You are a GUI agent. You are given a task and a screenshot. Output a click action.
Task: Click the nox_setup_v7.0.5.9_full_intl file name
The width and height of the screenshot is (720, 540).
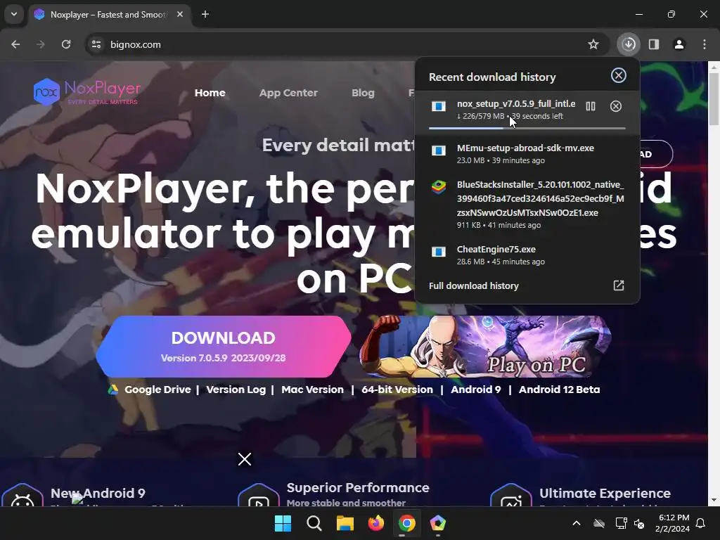point(516,104)
